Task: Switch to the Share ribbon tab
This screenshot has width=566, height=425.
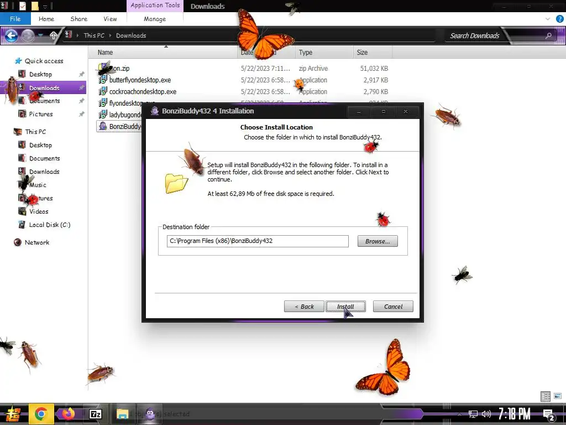Action: [78, 19]
